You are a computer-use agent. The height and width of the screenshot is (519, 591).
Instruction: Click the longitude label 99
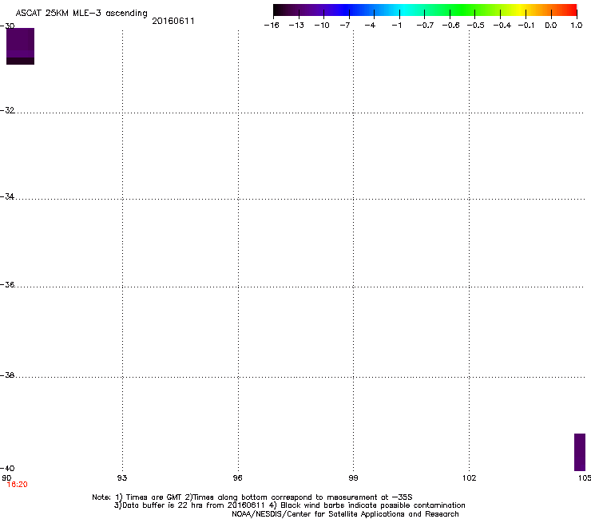coord(353,478)
